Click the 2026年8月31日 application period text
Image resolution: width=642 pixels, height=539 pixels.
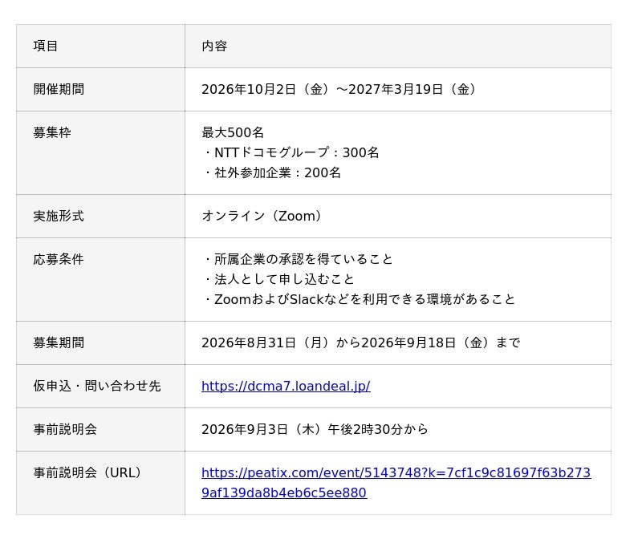tap(360, 342)
